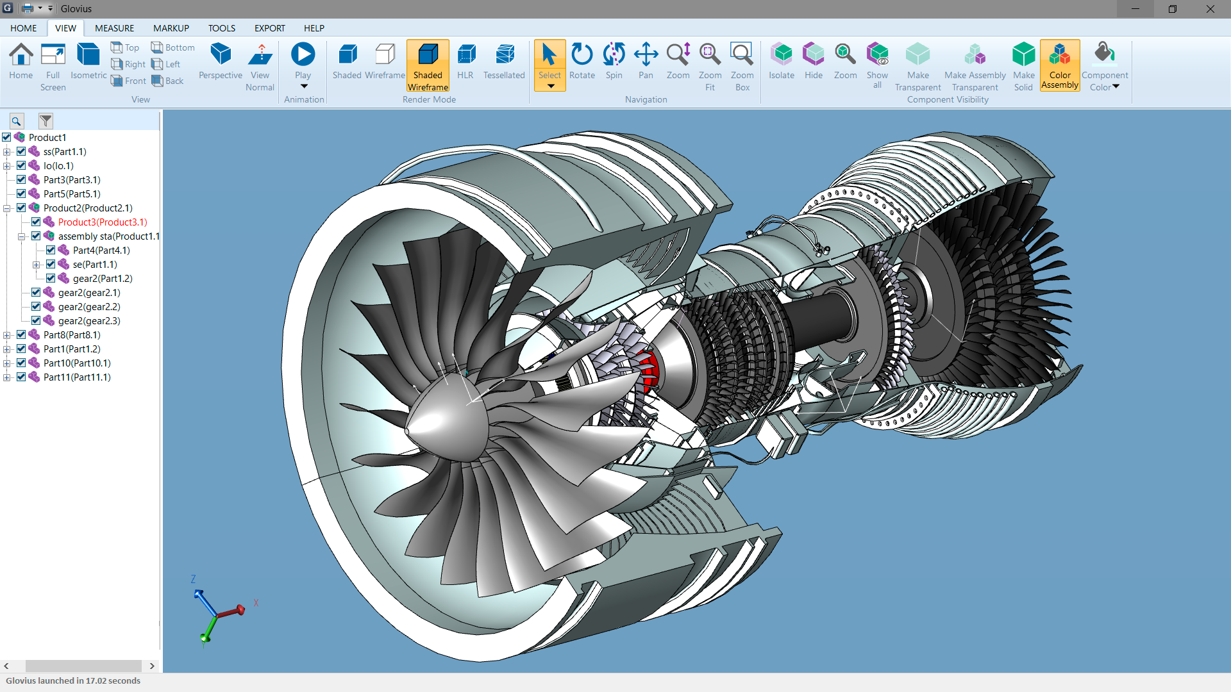Toggle visibility of Part8(Part8.1)

21,334
